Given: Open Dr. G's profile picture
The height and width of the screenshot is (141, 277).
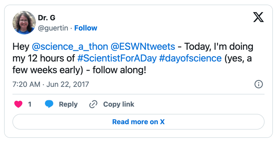Looking at the screenshot, I should coord(24,23).
